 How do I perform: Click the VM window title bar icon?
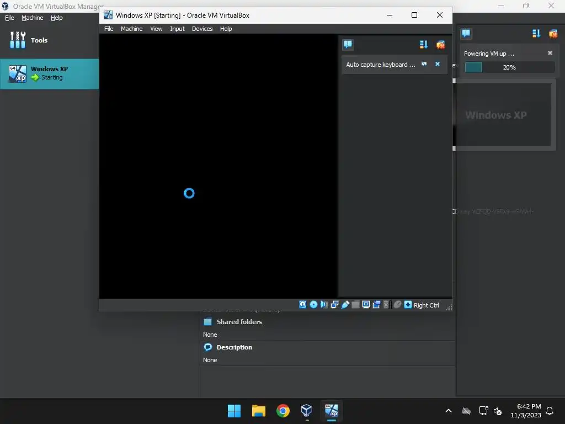(x=108, y=15)
